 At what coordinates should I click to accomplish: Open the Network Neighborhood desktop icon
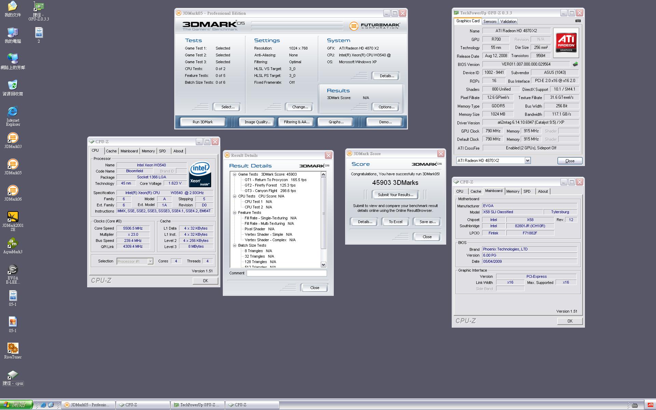13,61
